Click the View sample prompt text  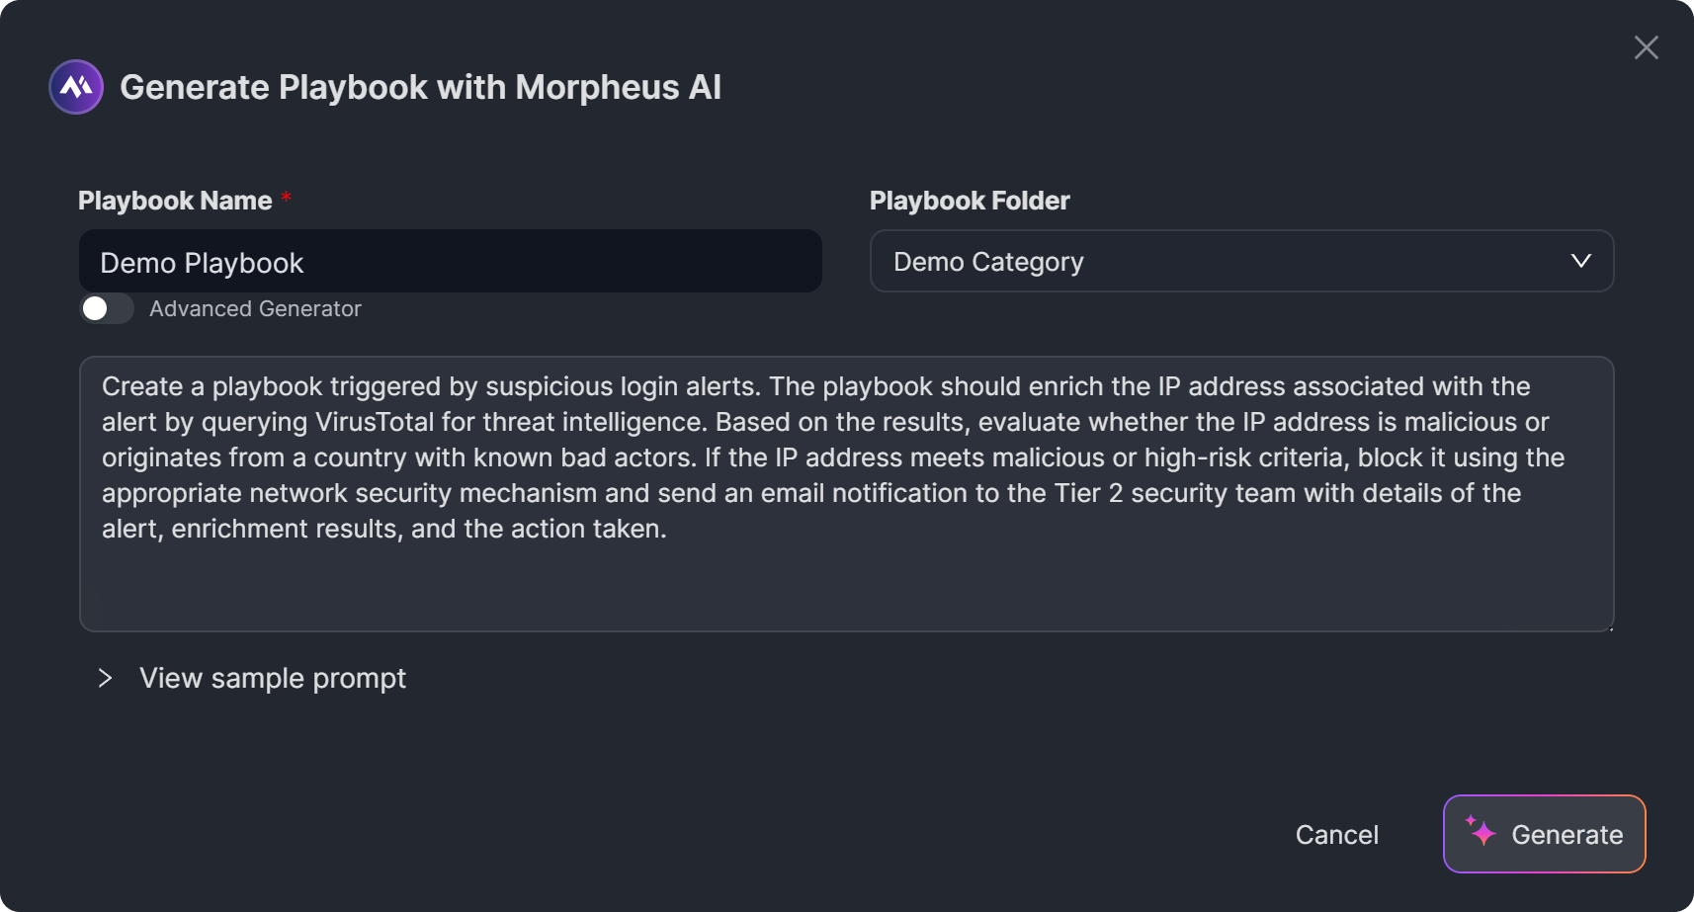273,678
